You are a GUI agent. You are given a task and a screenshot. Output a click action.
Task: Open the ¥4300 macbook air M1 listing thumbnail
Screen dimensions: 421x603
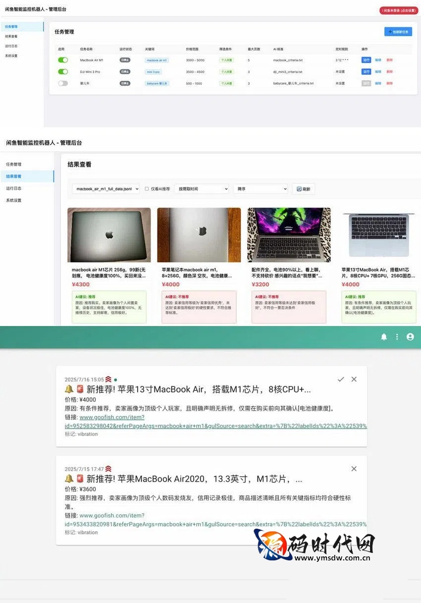(109, 235)
